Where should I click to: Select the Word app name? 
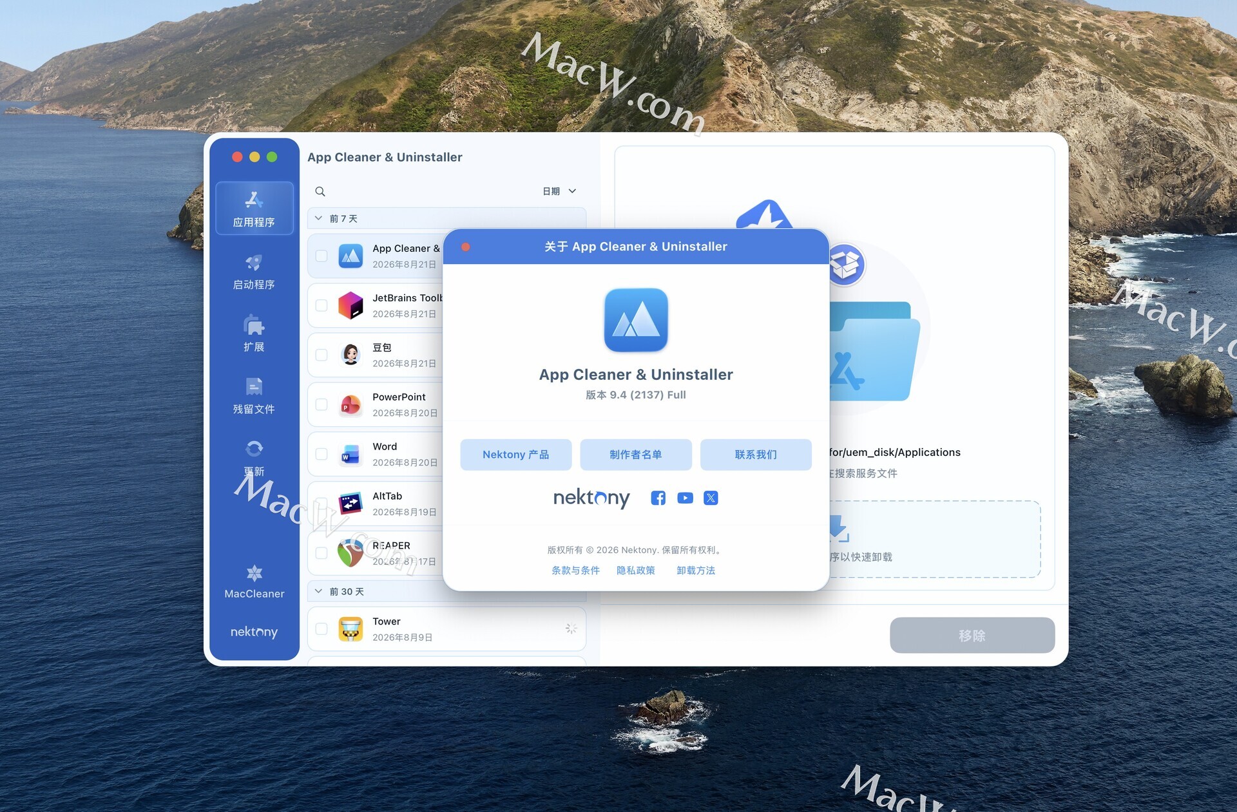(x=385, y=446)
